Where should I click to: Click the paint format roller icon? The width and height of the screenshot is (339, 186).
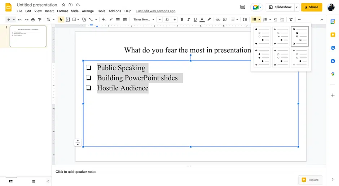point(40,20)
